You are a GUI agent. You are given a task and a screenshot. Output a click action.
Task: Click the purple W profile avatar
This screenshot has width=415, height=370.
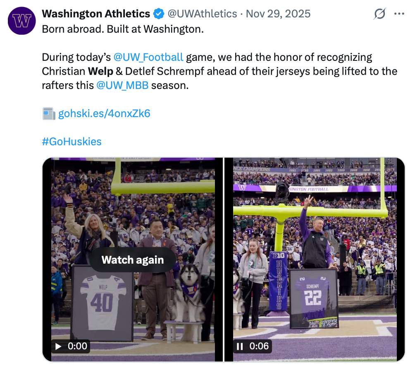point(21,21)
